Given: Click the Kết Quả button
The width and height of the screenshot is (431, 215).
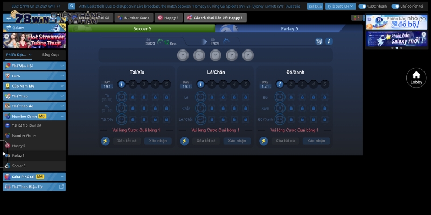Looking at the screenshot, I should point(315,6).
